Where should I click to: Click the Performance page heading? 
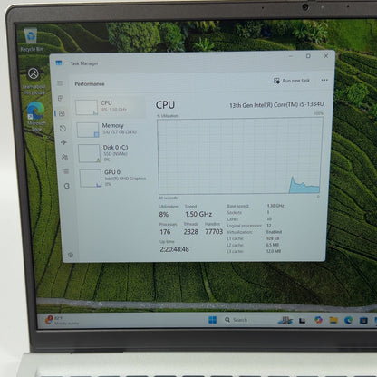click(90, 84)
